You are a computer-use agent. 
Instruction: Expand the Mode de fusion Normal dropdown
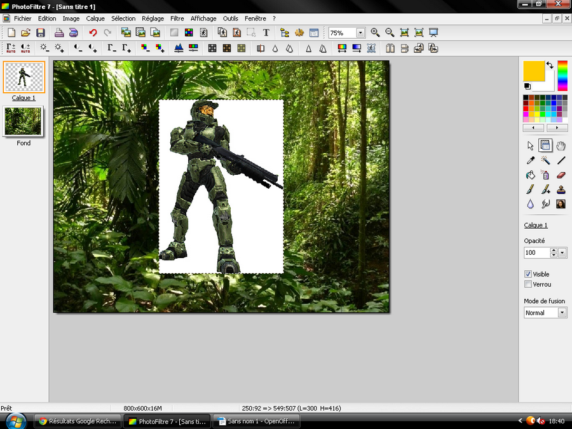pos(562,313)
